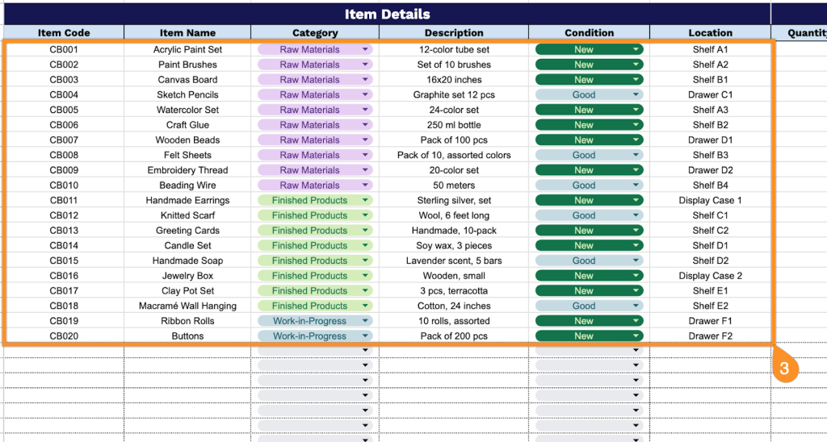
Task: Select the Location column header
Action: [710, 33]
